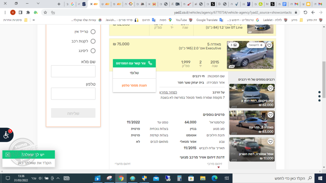The height and width of the screenshot is (183, 326).
Task: Favorite the Mazda 3 Hod Hasharon card
Action: pyautogui.click(x=270, y=115)
